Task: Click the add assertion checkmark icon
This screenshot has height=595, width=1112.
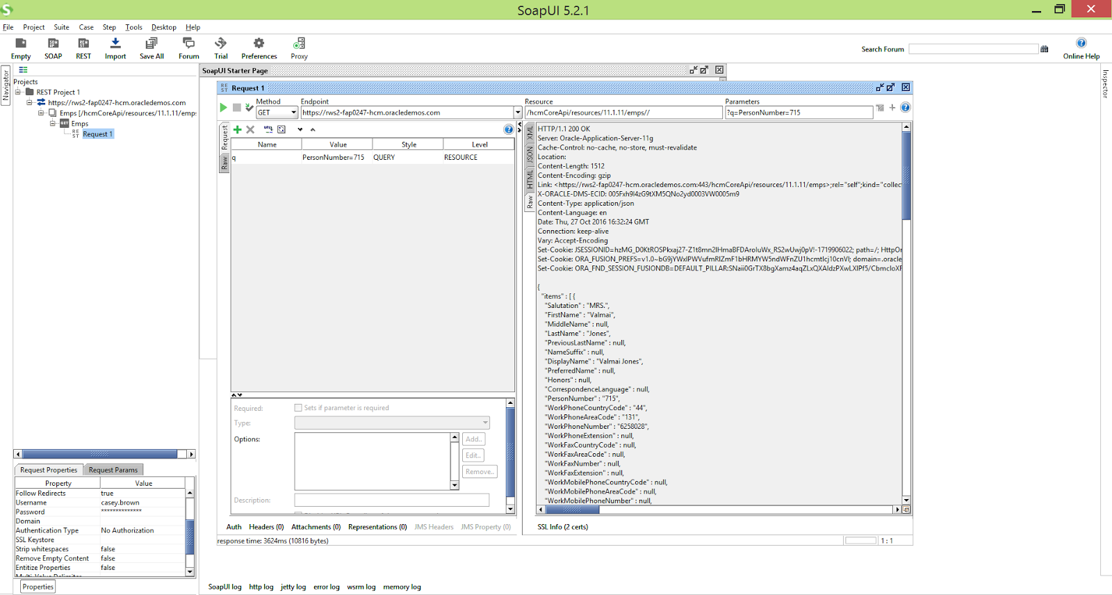Action: coord(250,108)
